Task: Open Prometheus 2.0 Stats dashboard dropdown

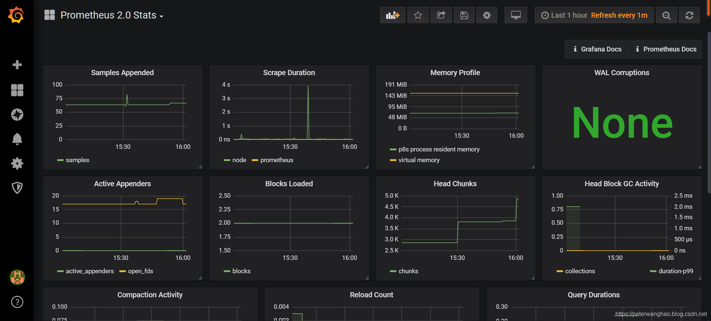Action: coord(112,15)
